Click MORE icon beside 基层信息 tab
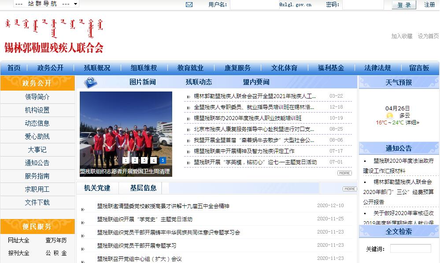The image size is (440, 263). click(x=350, y=189)
